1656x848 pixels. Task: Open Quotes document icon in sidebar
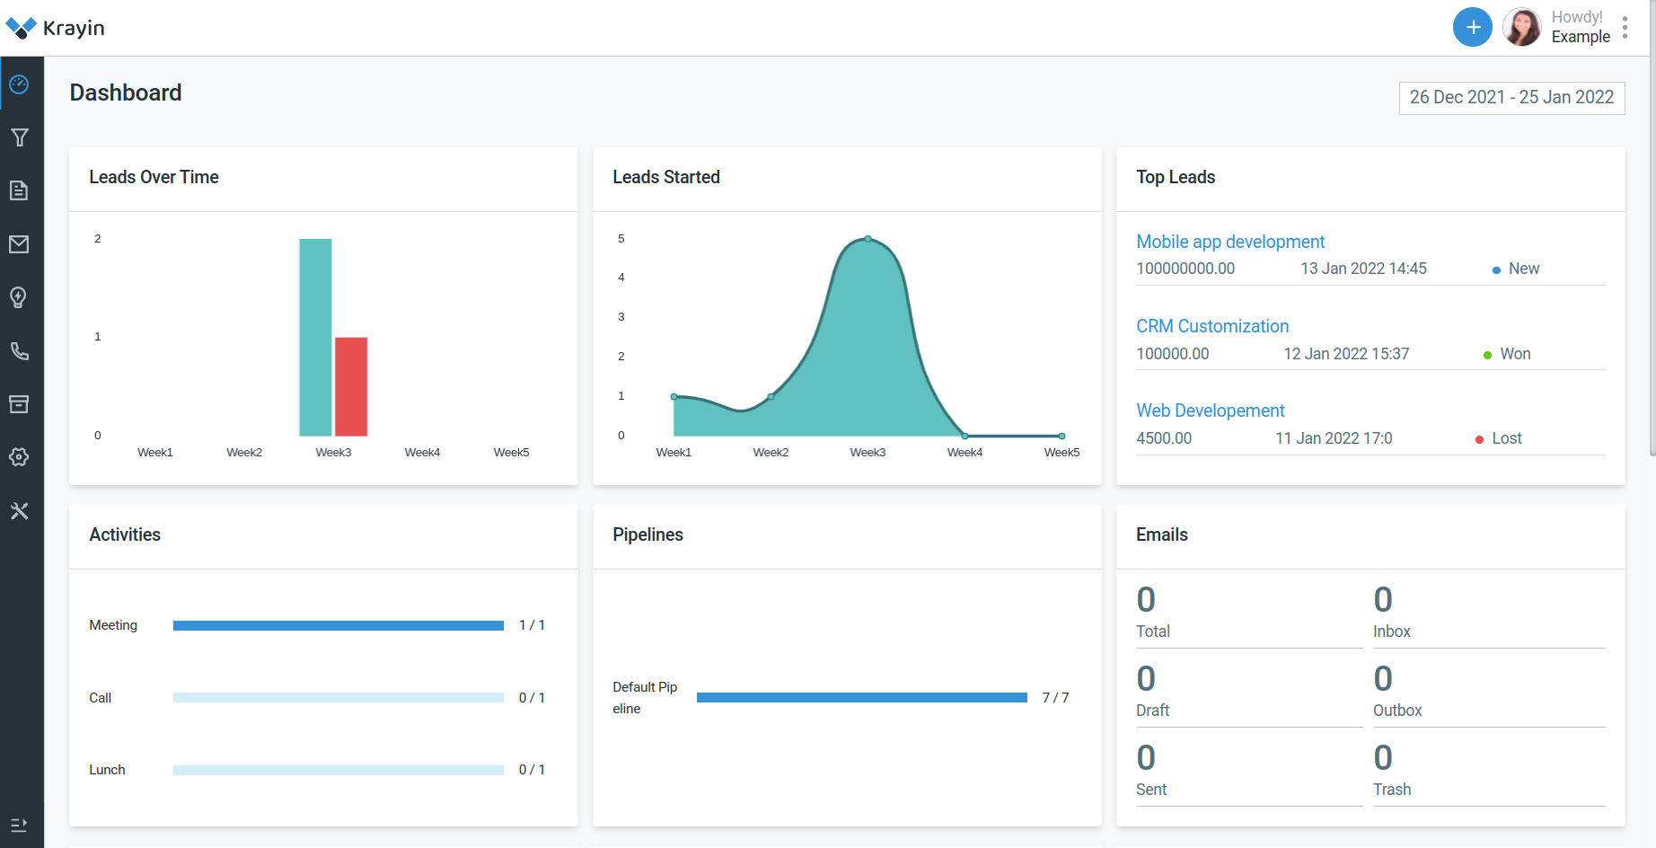(19, 190)
